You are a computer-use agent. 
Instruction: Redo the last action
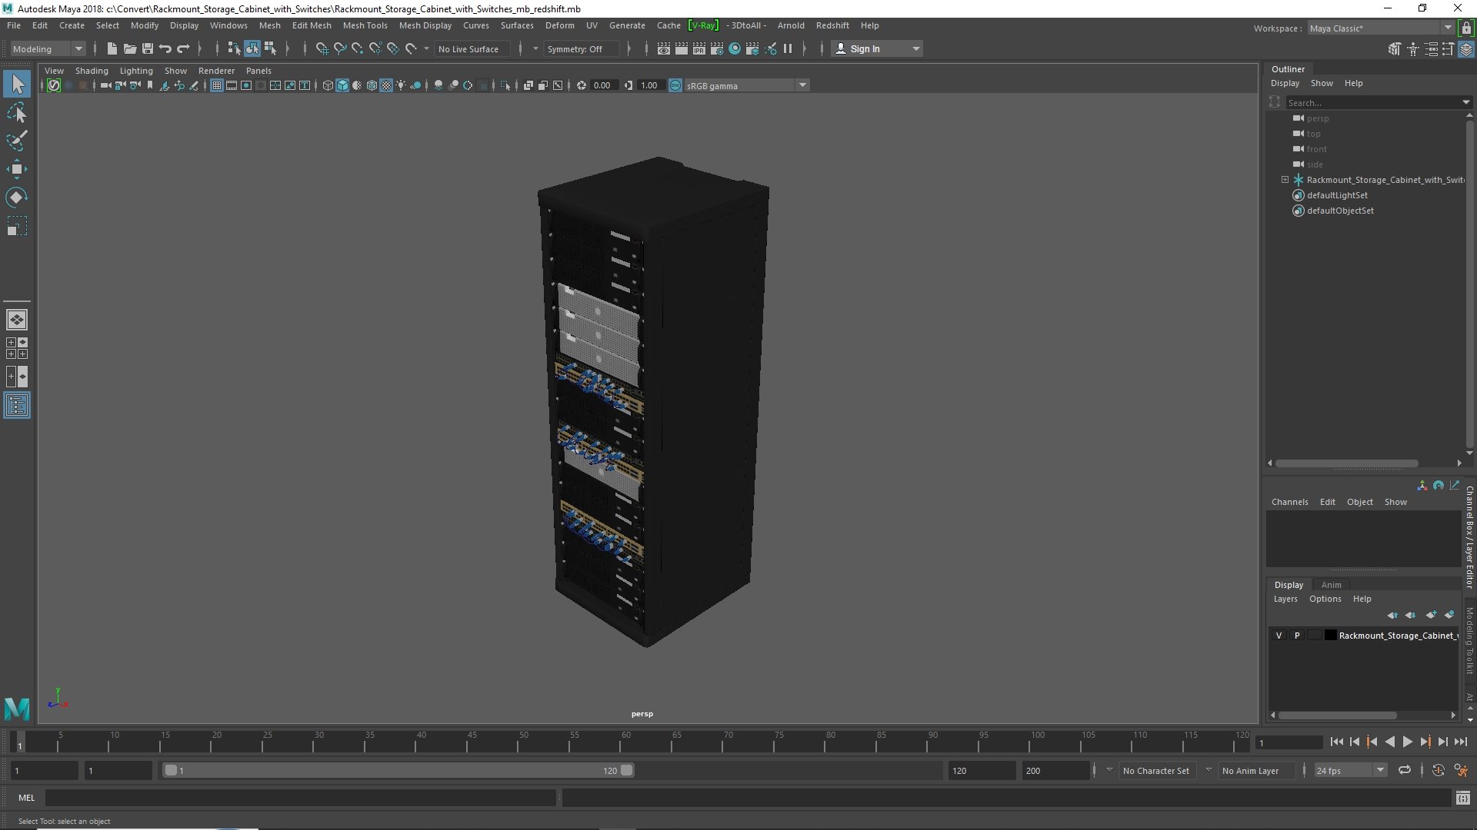point(183,48)
